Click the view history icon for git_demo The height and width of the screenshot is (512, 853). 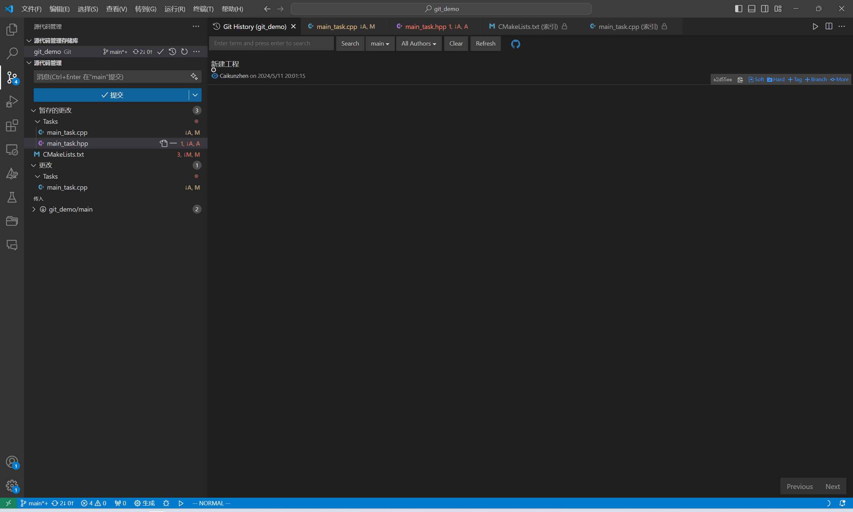coord(172,52)
